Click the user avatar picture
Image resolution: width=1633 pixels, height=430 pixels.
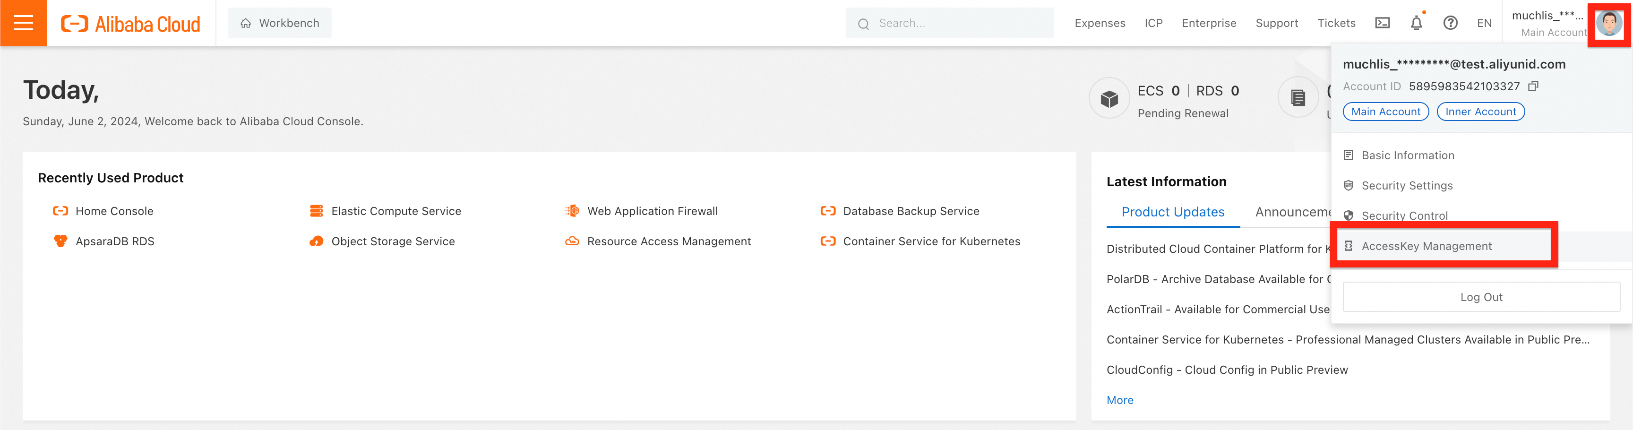(x=1609, y=24)
